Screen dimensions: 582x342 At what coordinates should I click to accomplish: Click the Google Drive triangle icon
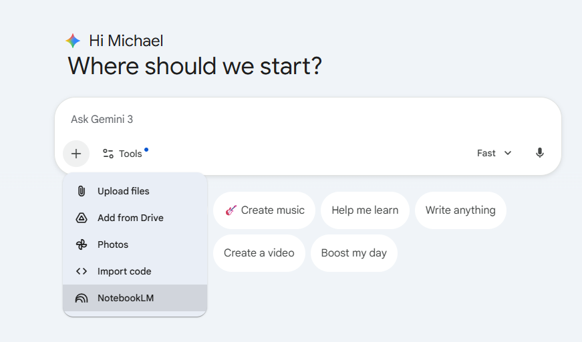(82, 218)
